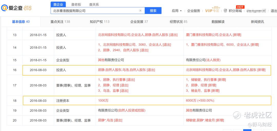277x131 pixels.
Task: Open the 基本信息 40 tab
Action: pyautogui.click(x=21, y=22)
